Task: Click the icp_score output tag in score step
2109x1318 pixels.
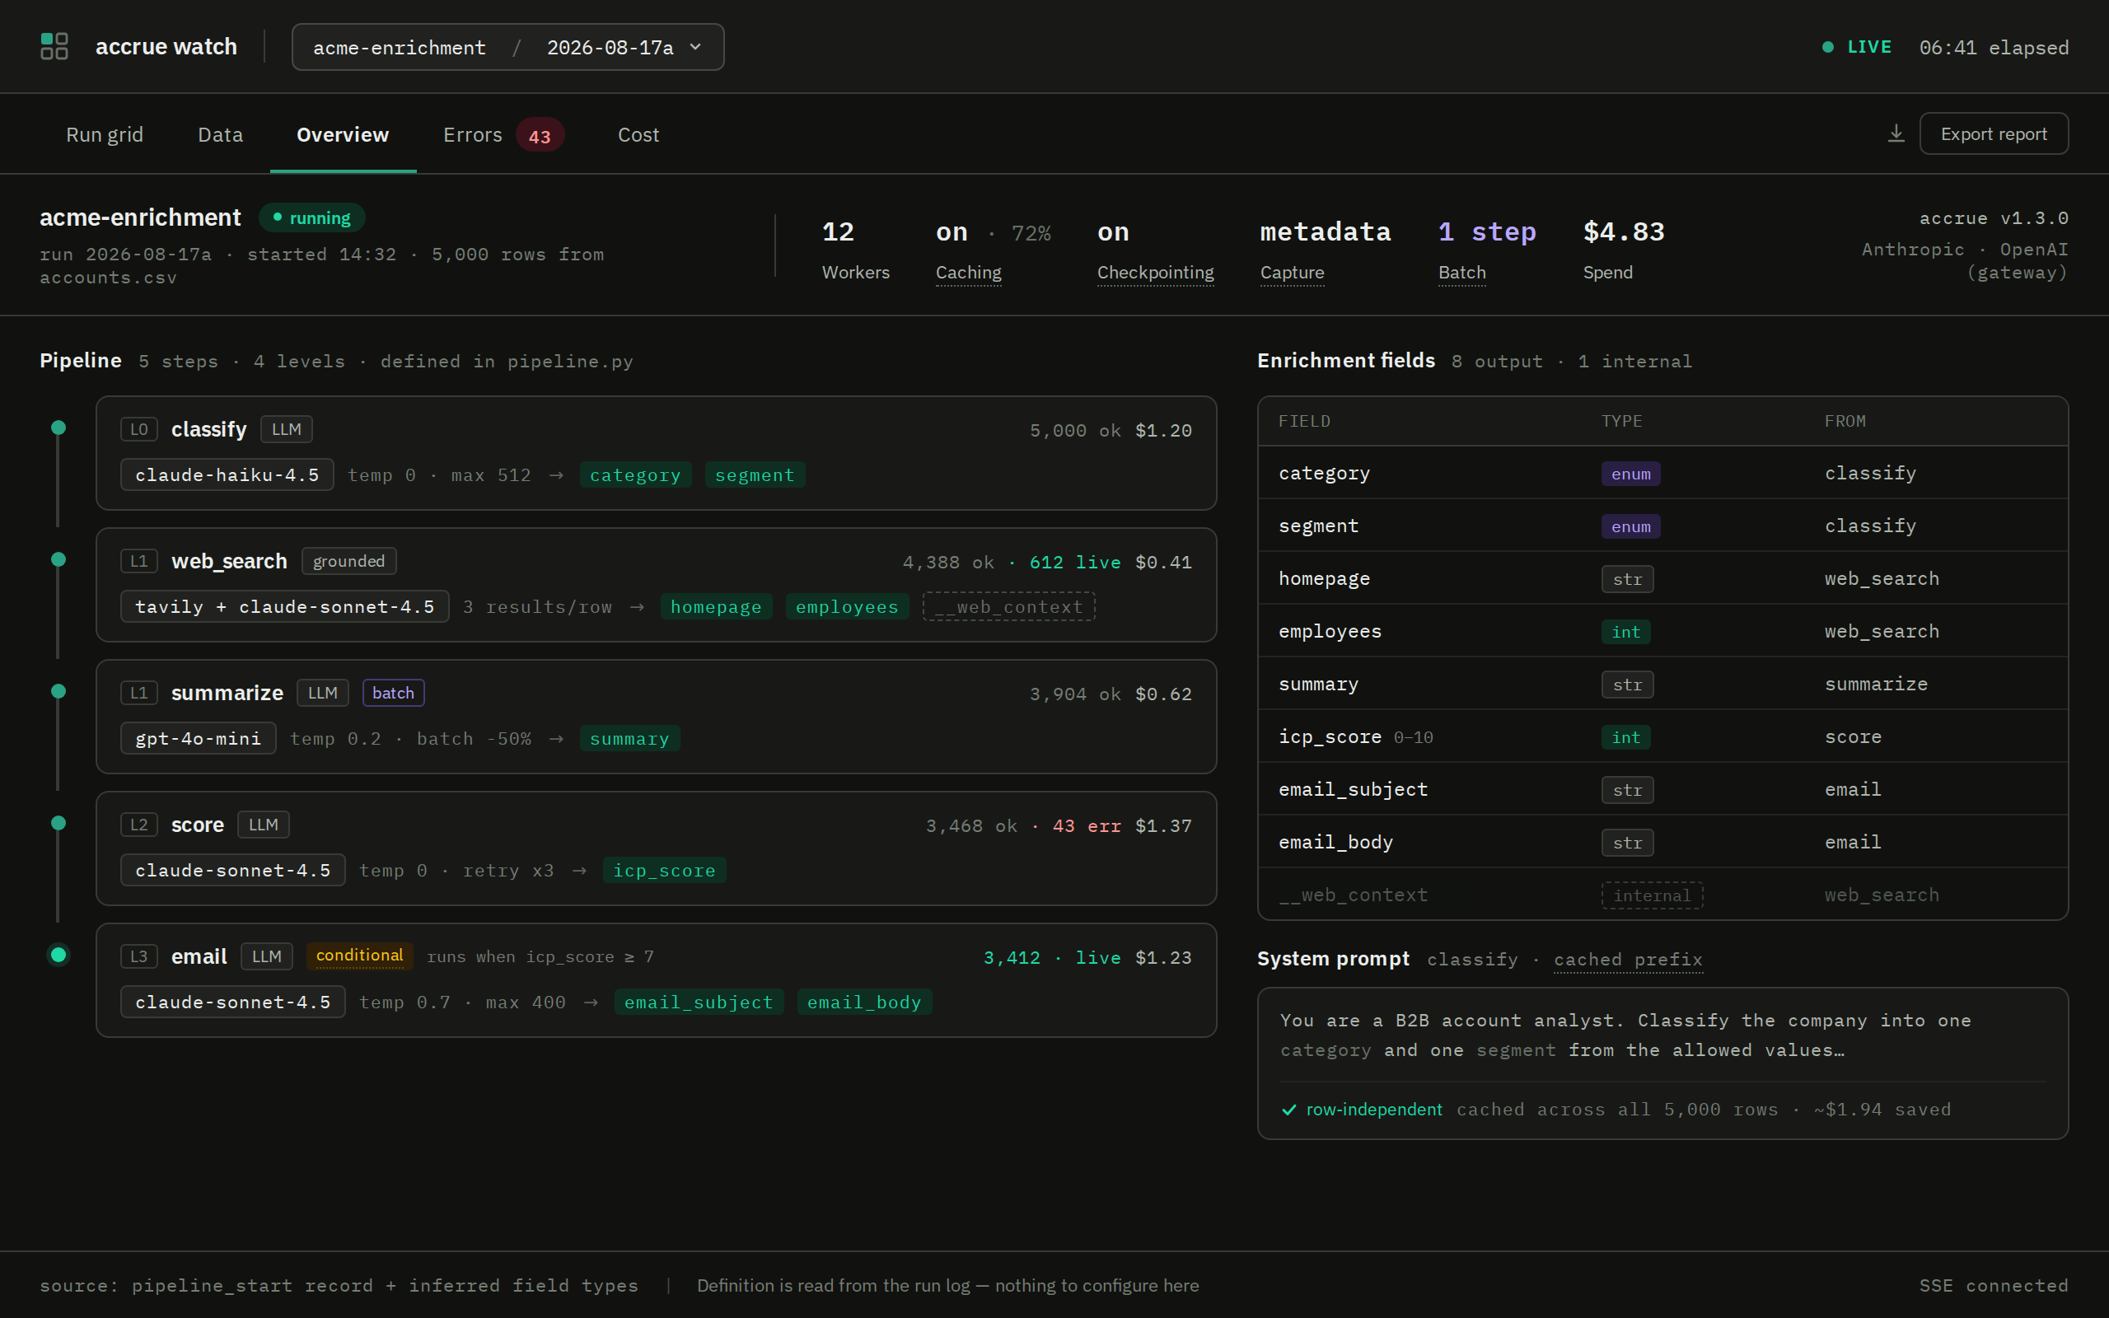Action: point(664,870)
